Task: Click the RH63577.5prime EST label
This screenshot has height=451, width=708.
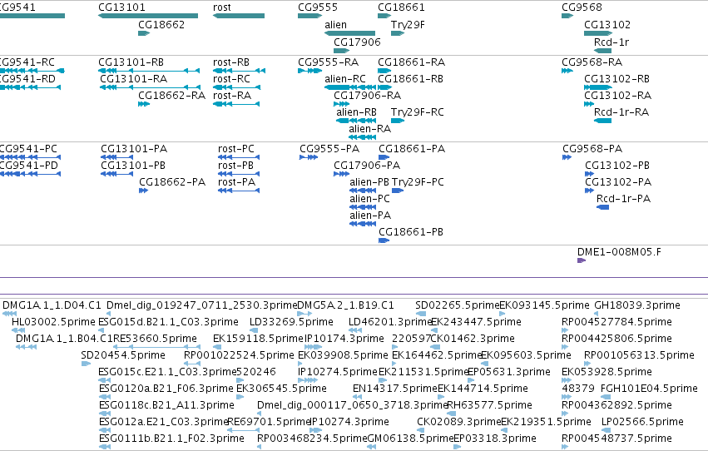Action: [x=489, y=405]
